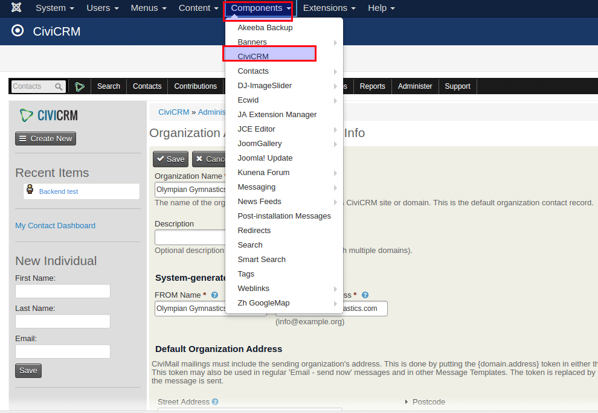Open Contributions in the CiviCRM navigation bar

195,86
